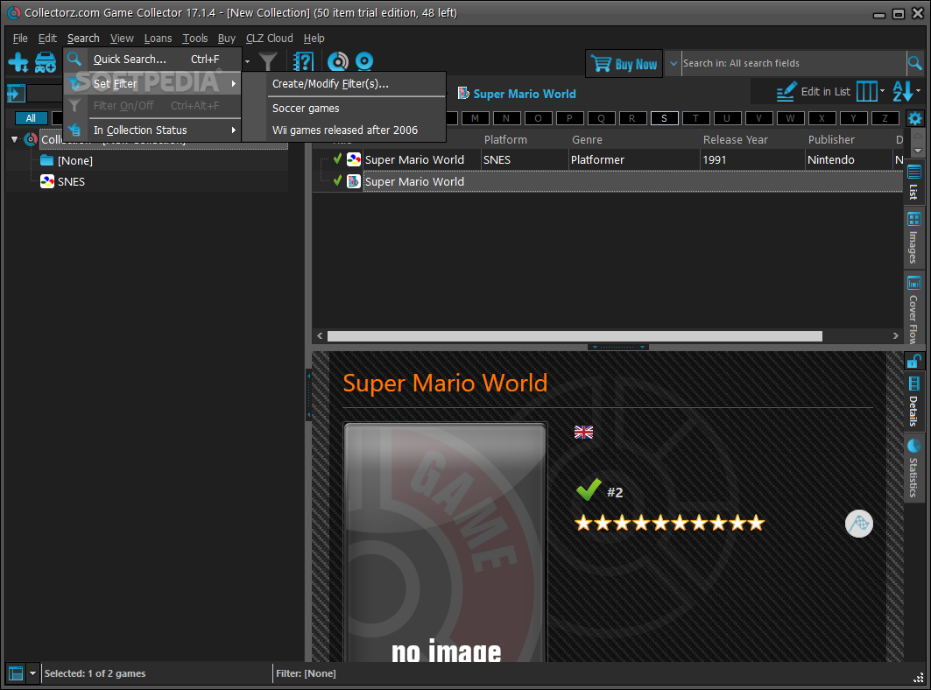Open the layout dropdown arrow in status bar
The image size is (931, 690).
pyautogui.click(x=32, y=673)
